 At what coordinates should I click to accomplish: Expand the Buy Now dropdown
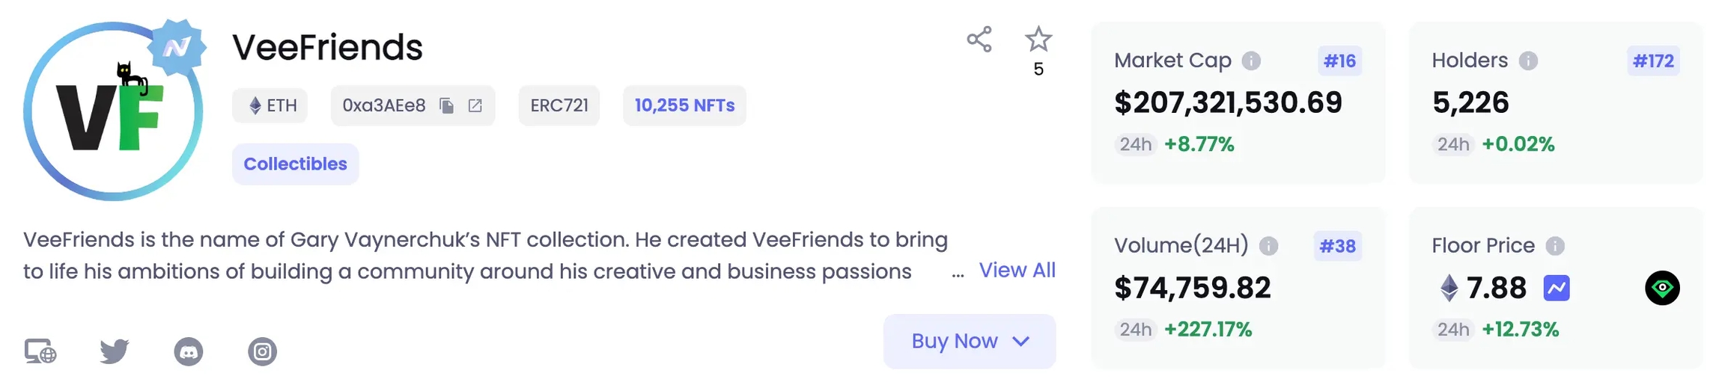click(x=970, y=342)
